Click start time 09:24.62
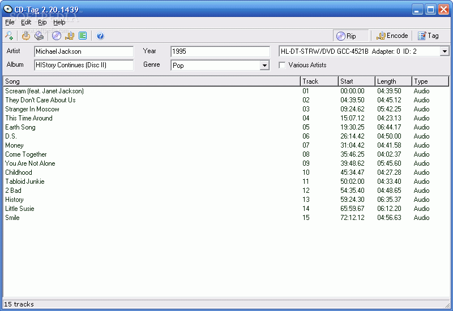The height and width of the screenshot is (311, 453). tap(352, 109)
